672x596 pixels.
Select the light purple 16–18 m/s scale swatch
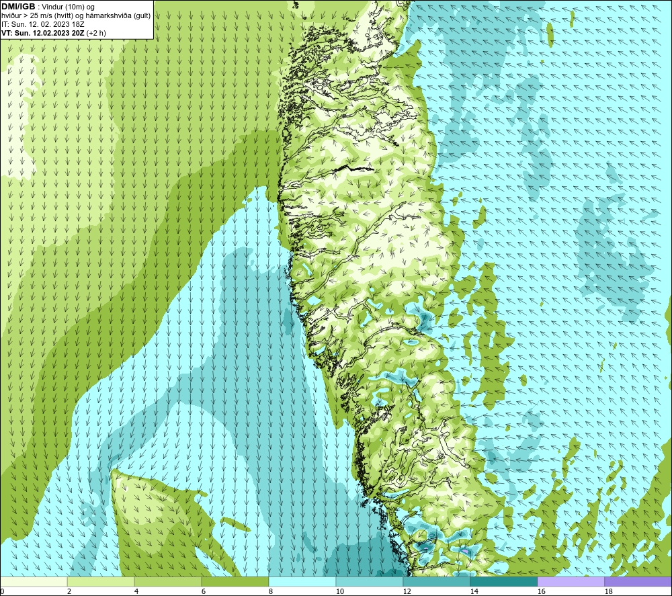[571, 581]
